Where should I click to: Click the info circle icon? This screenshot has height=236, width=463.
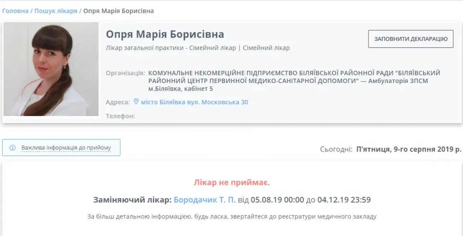pyautogui.click(x=12, y=148)
